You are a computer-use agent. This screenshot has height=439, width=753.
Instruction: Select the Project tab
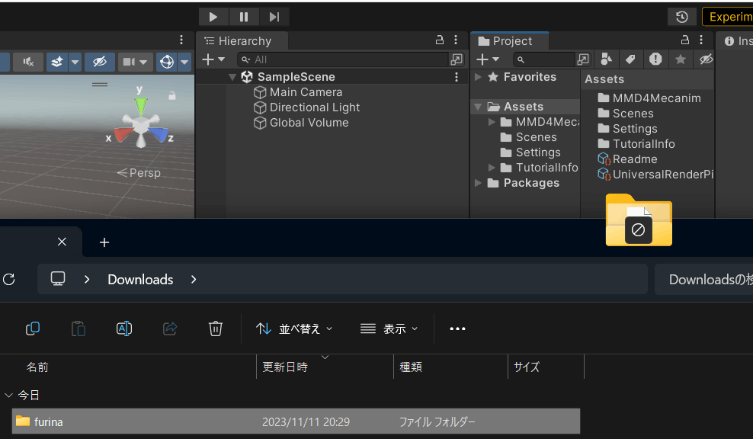[x=510, y=41]
